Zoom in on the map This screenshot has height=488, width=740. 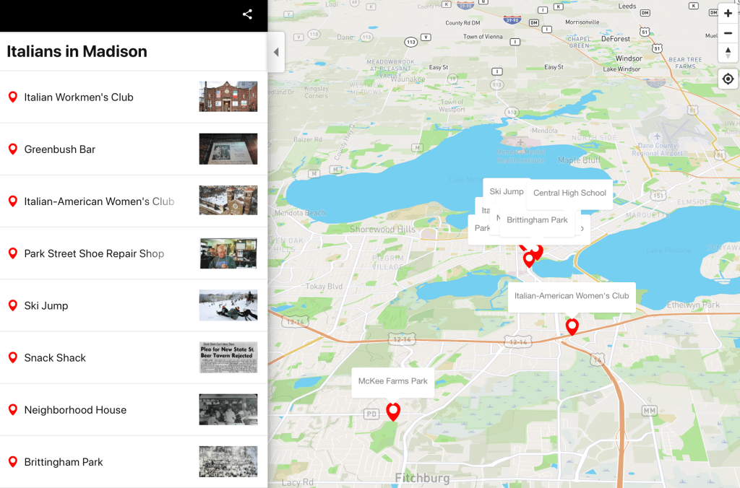point(728,14)
